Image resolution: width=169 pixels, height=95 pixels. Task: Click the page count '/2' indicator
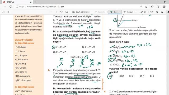coord(3,12)
